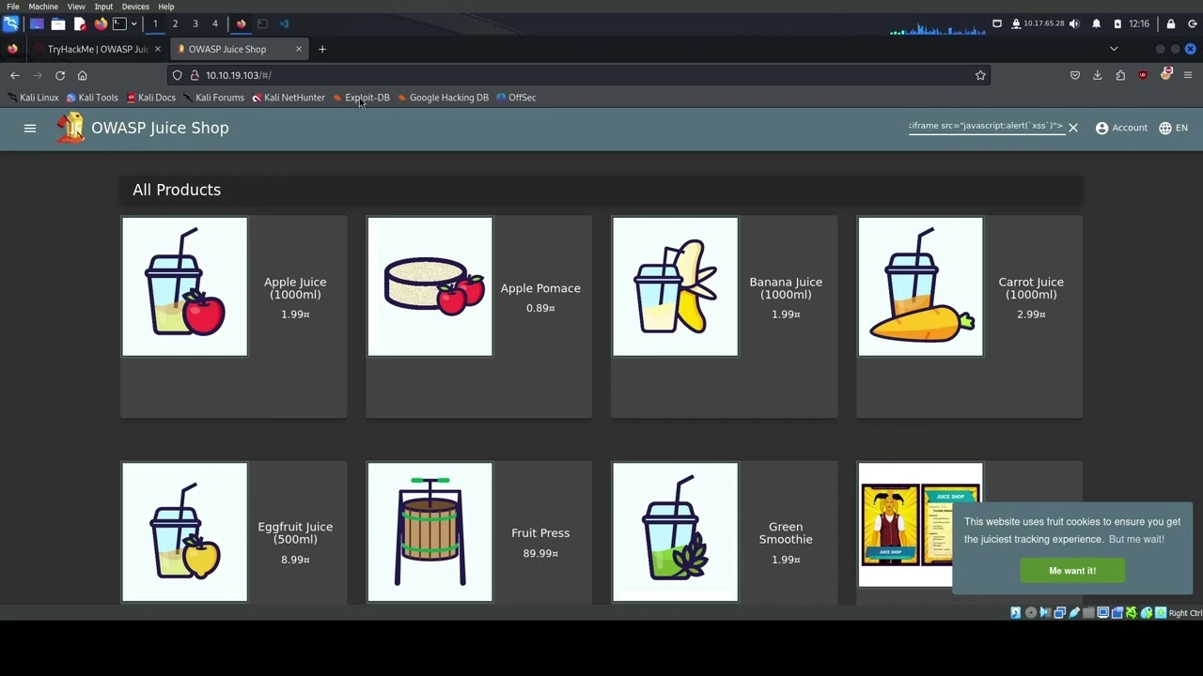Clear the search with the X icon
Screen dimensions: 1203x676
[1072, 128]
